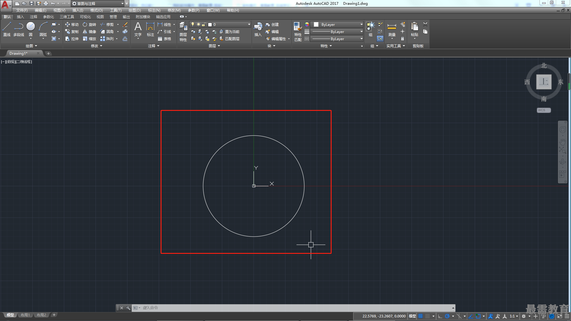This screenshot has height=321, width=571.
Task: Toggle snap mode in status bar
Action: click(428, 316)
